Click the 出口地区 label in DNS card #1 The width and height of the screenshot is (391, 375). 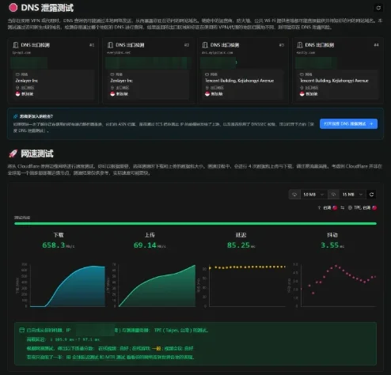[28, 88]
